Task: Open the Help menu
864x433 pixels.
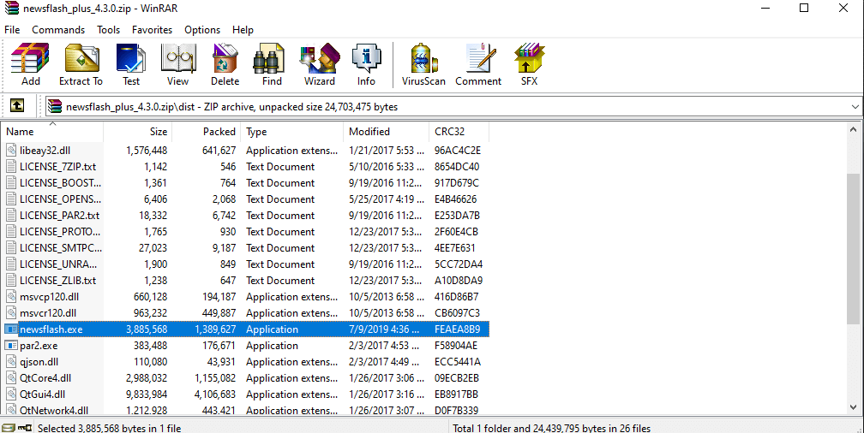Action: [x=243, y=30]
